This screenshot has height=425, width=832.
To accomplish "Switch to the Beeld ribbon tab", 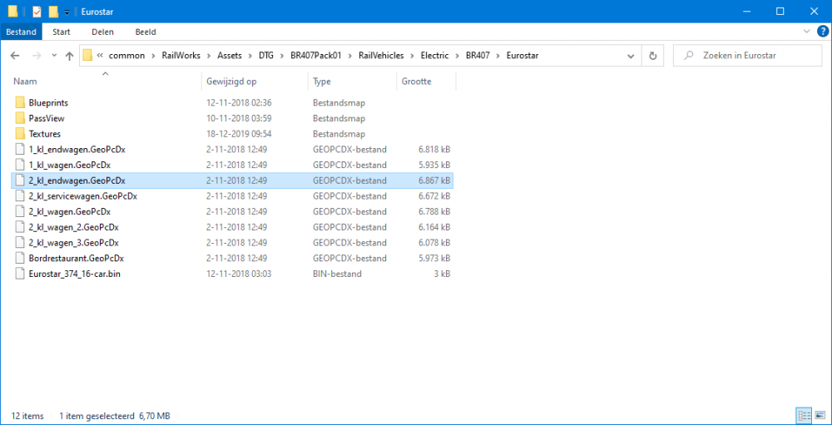I will pyautogui.click(x=146, y=32).
